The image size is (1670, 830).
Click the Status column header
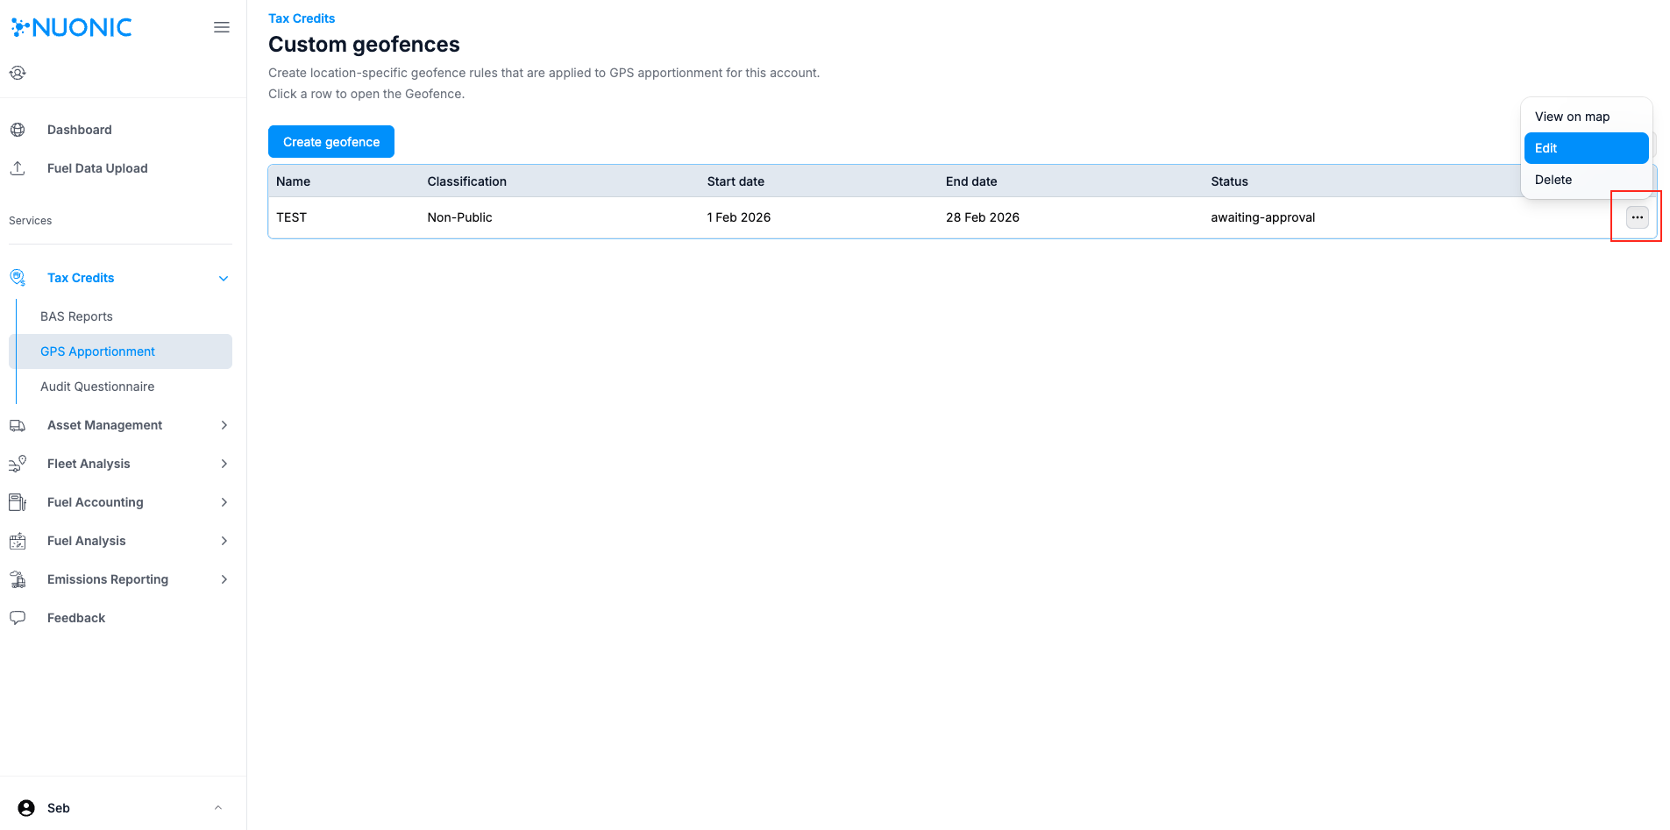pos(1230,181)
